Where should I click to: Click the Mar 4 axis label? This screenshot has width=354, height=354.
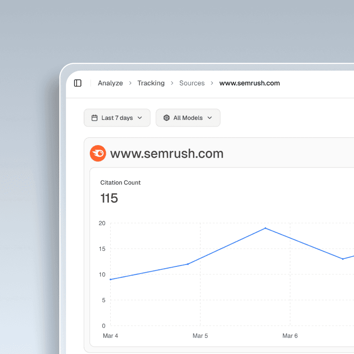tap(110, 336)
